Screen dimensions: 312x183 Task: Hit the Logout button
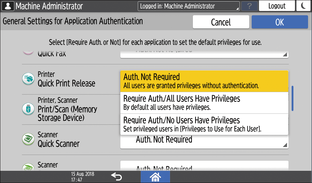277,6
